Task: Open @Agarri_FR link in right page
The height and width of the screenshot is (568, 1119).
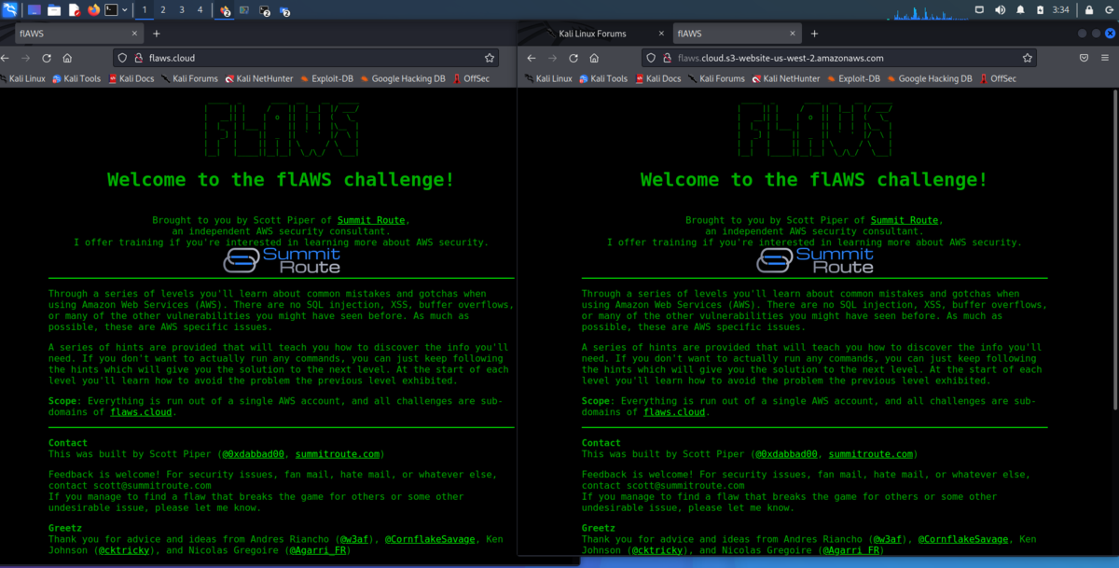Action: (851, 550)
